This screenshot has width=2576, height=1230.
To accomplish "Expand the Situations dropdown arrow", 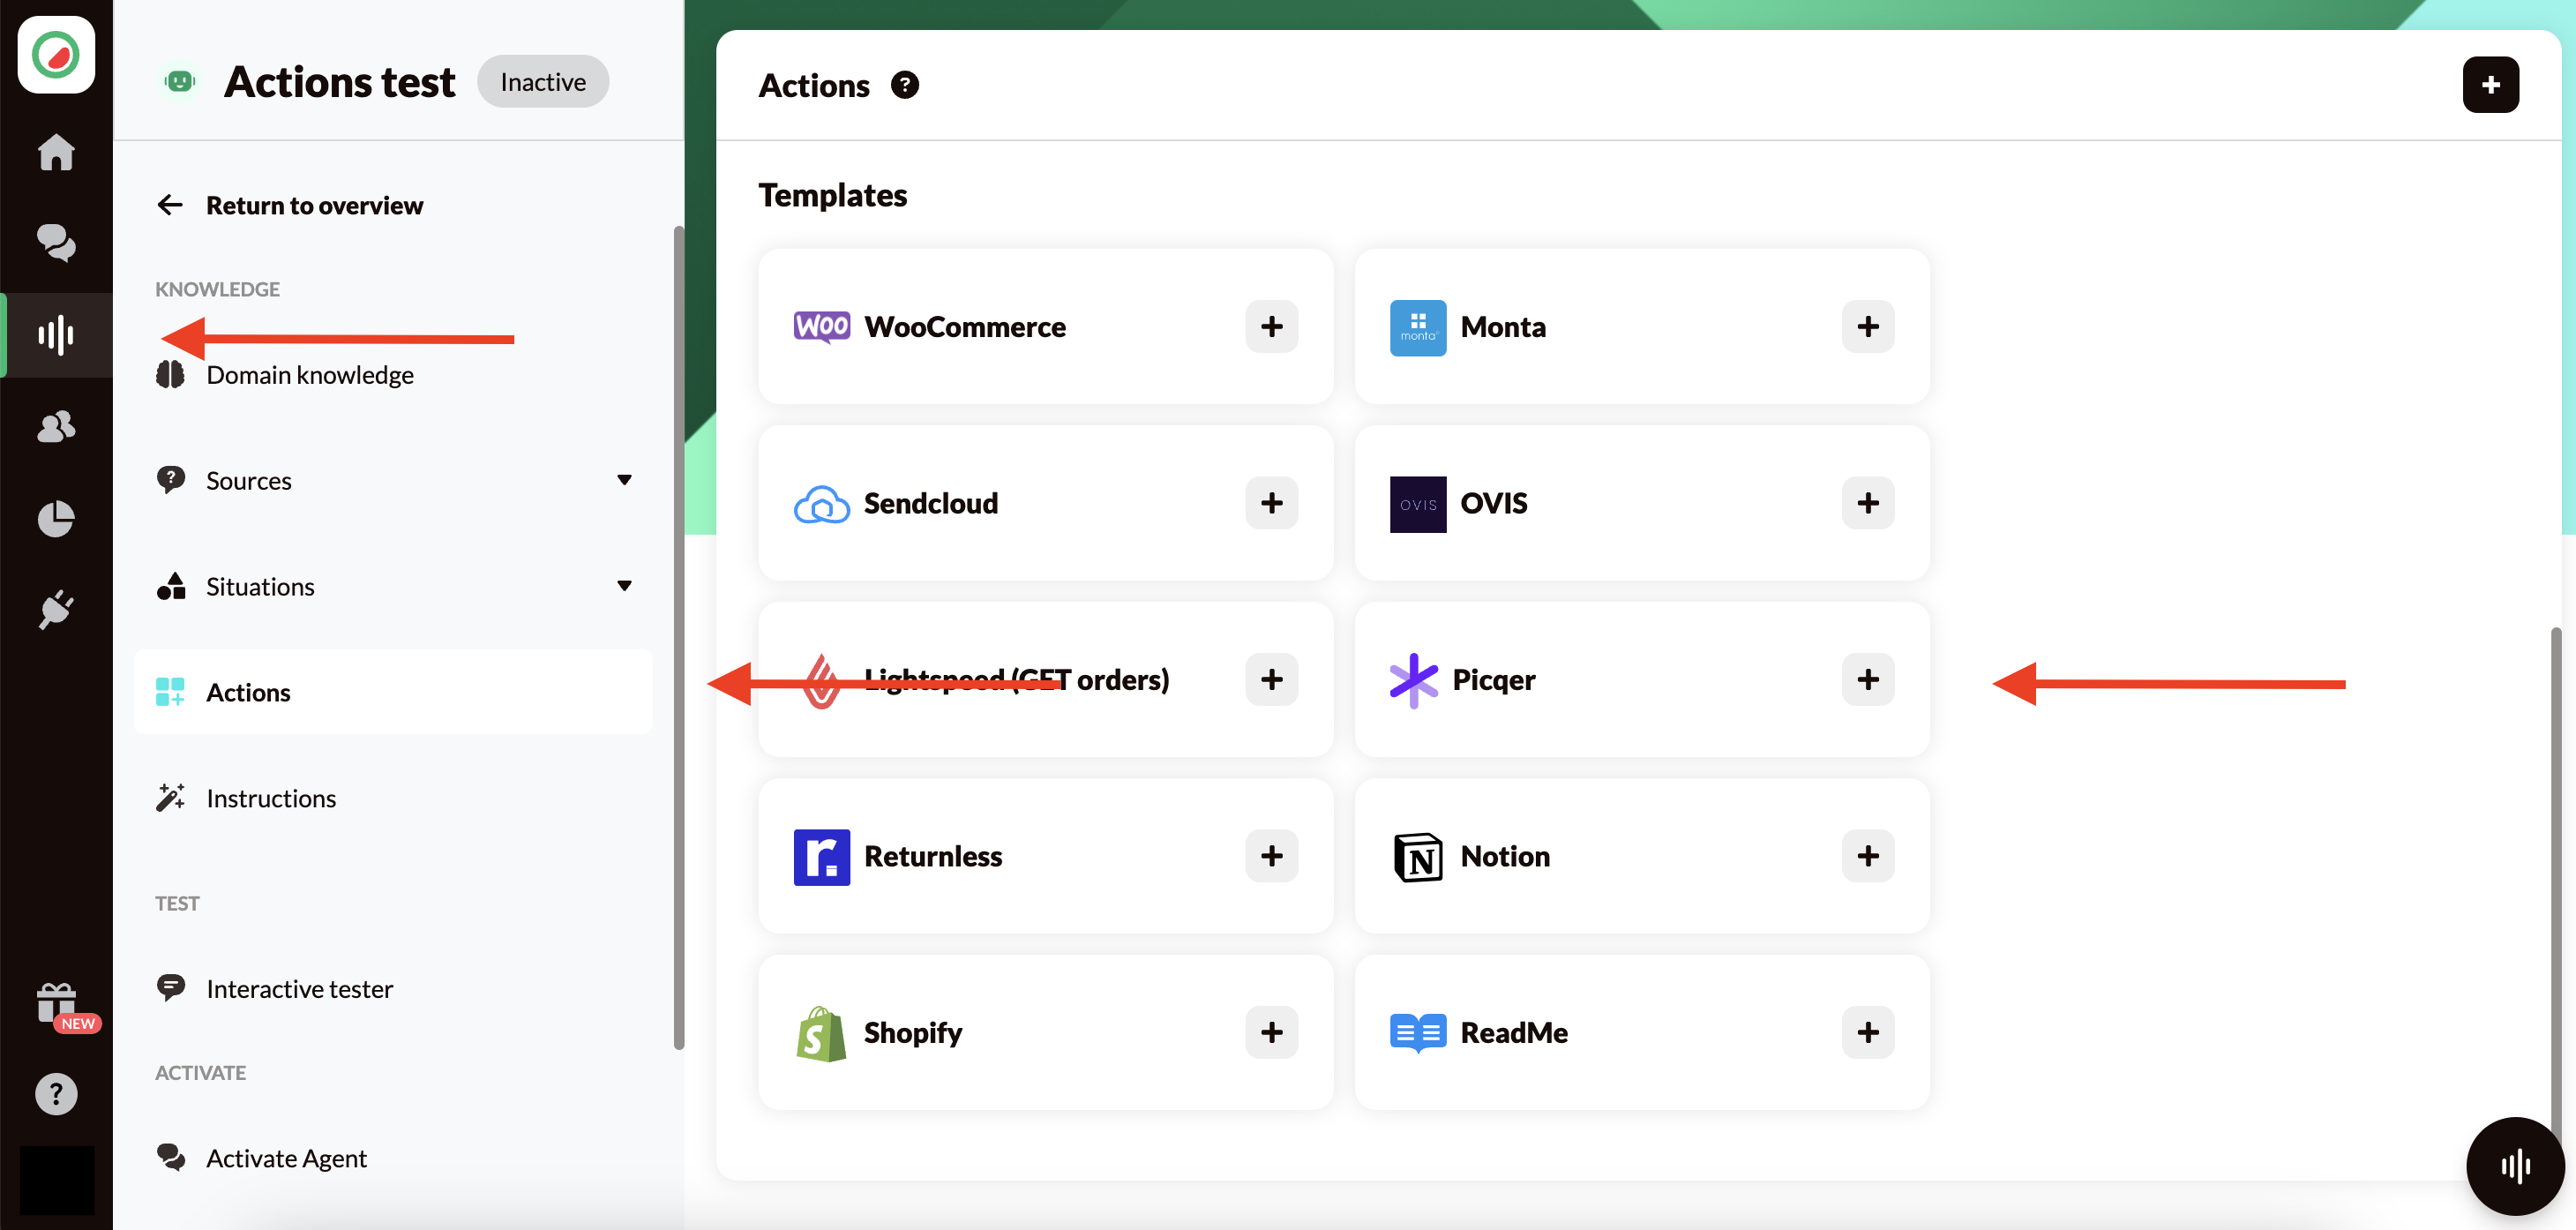I will 624,586.
